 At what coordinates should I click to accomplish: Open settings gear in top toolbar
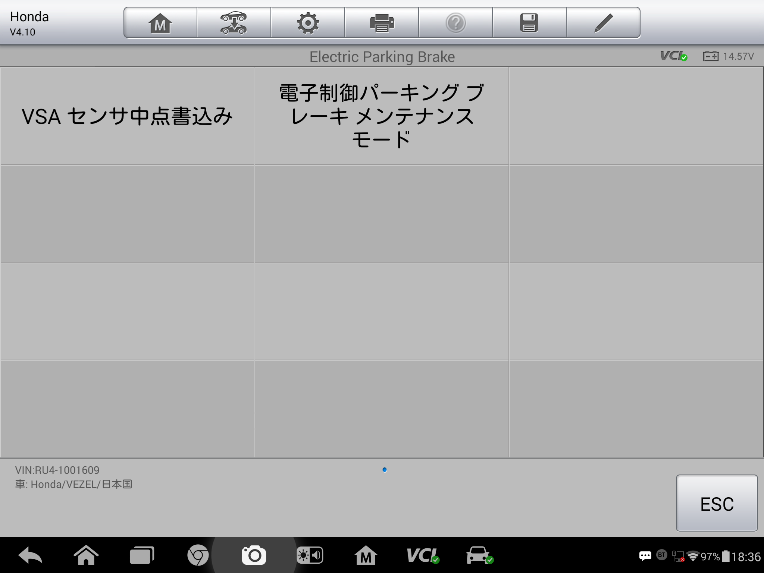pos(308,23)
